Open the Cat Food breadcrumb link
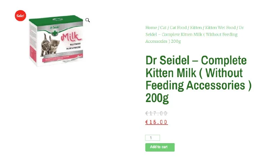270x161 pixels. pyautogui.click(x=178, y=28)
